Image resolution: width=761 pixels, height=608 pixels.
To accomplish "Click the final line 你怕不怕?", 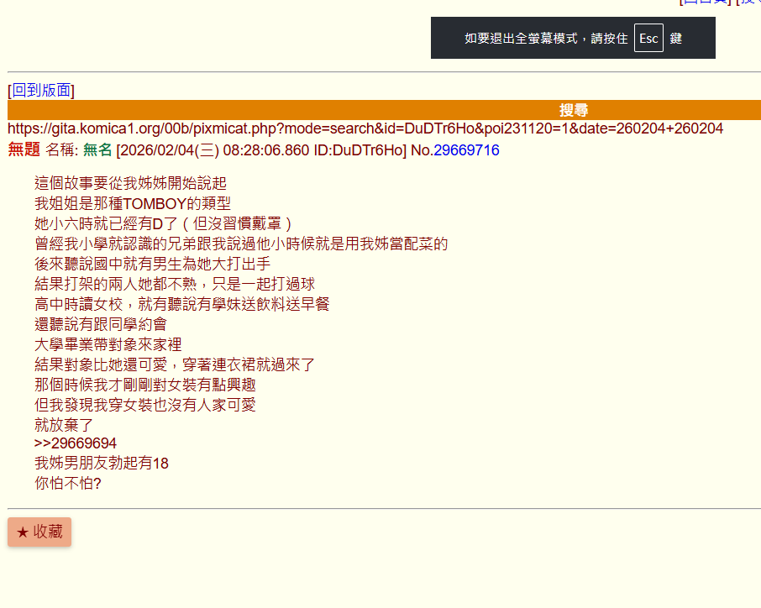I will point(68,484).
